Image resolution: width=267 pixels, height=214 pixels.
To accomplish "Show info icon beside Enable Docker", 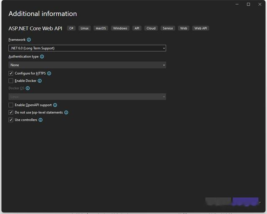I will pyautogui.click(x=40, y=81).
